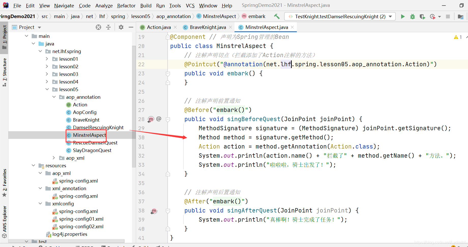Select the Action annotation in tree
The image size is (468, 247).
click(x=80, y=105)
